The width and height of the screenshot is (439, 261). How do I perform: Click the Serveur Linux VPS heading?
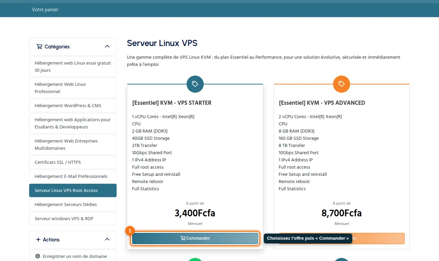click(x=162, y=43)
